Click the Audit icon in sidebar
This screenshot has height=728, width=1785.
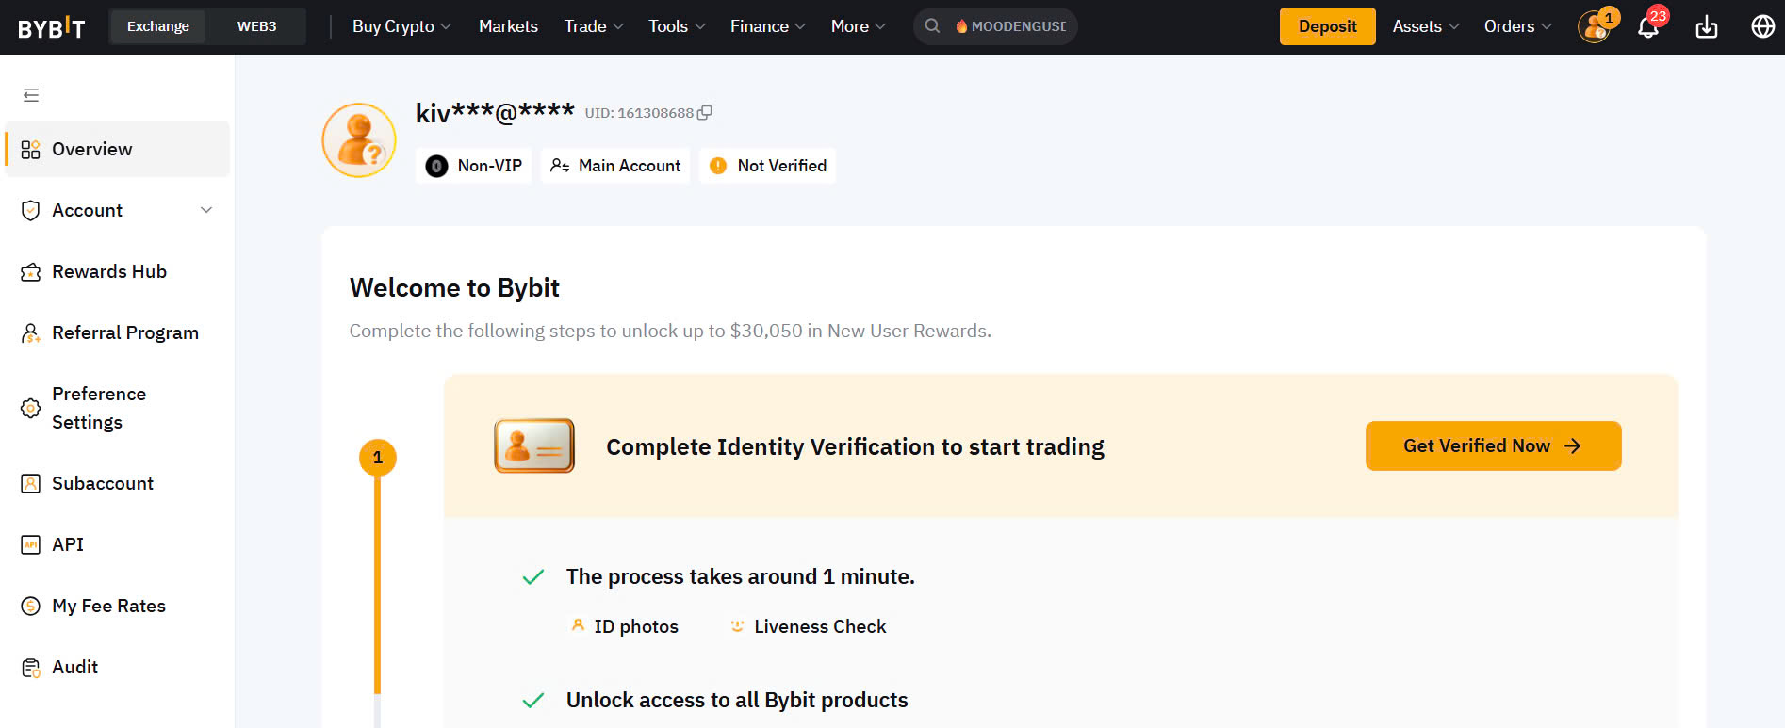coord(30,668)
